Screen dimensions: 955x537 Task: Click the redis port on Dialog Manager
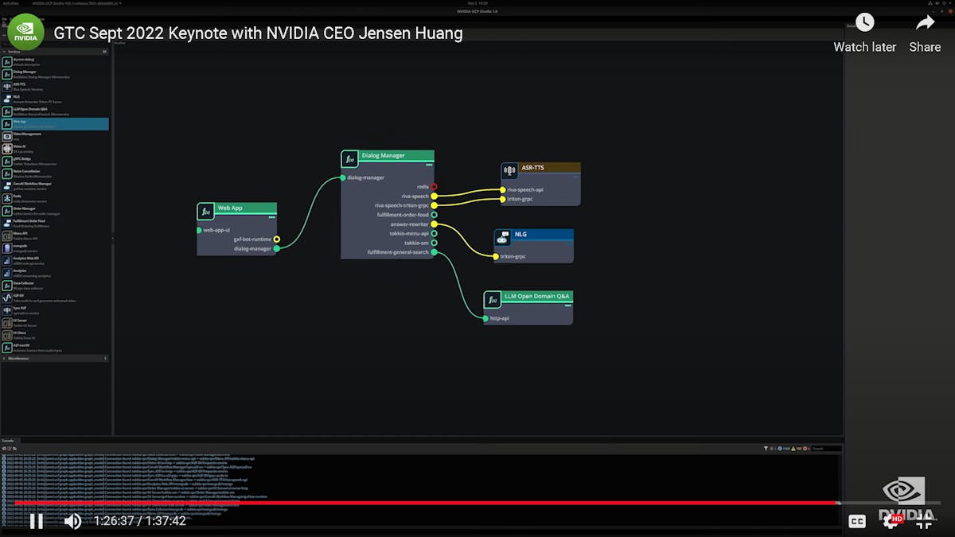(434, 187)
